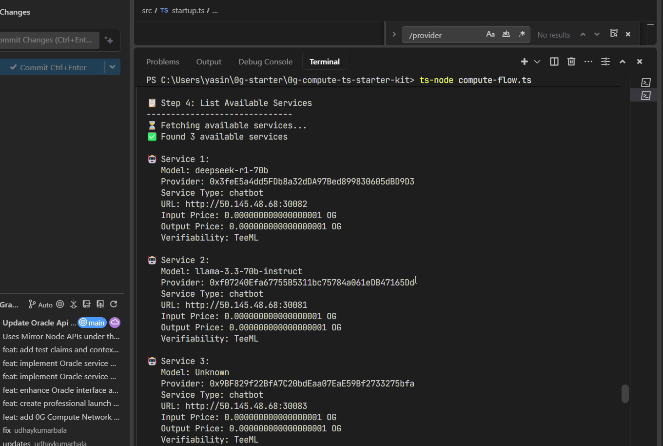Click the 'No results' find status text
This screenshot has width=663, height=446.
(554, 35)
